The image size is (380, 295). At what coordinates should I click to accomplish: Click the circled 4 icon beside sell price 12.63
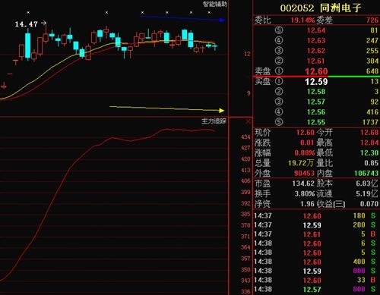(279, 40)
